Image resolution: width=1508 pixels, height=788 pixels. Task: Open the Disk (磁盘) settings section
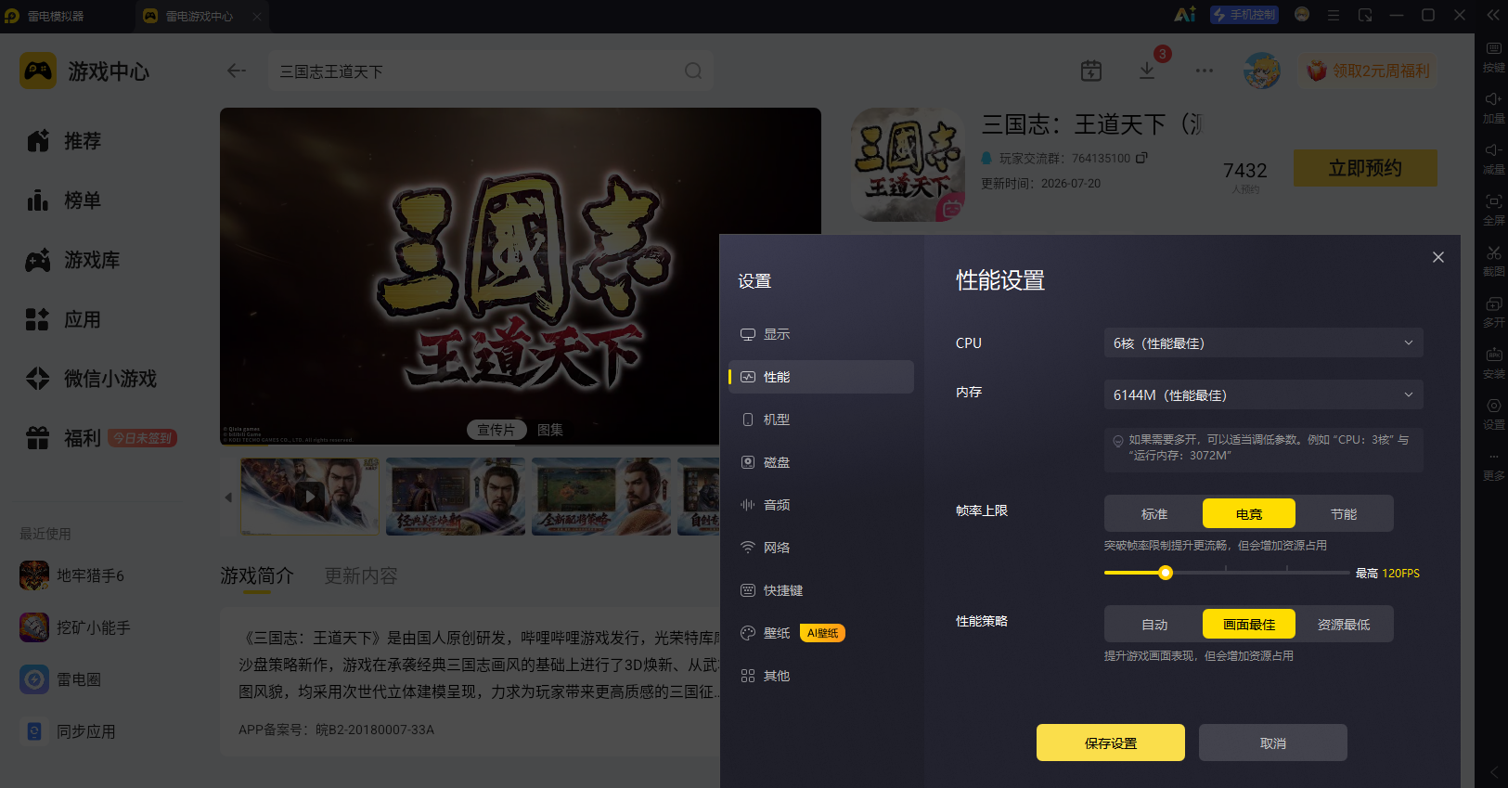[x=821, y=462]
